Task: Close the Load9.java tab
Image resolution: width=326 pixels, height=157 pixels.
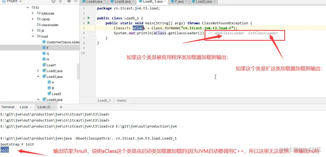Action: pos(133,2)
